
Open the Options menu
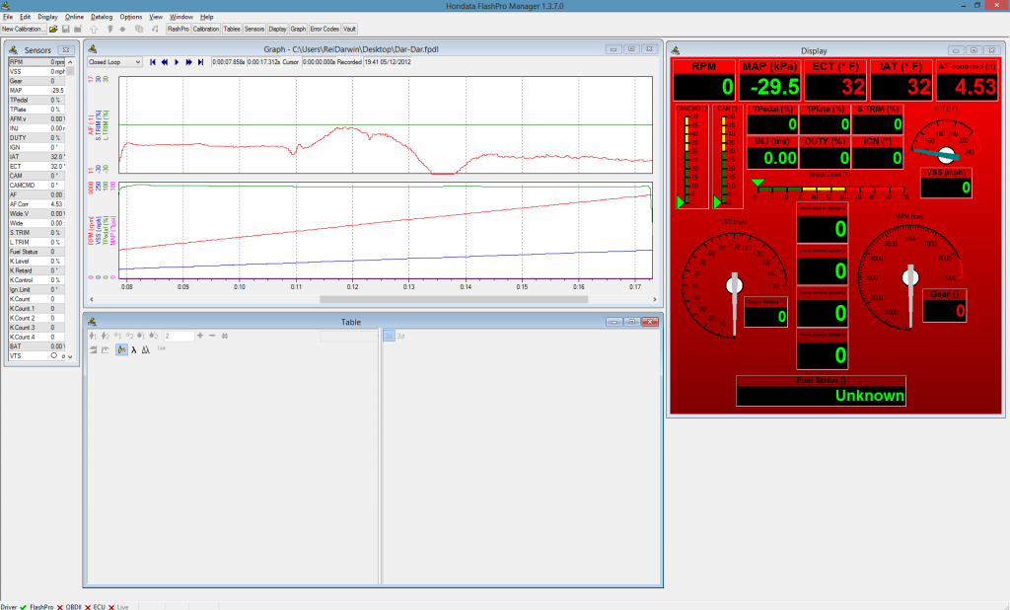(x=131, y=17)
